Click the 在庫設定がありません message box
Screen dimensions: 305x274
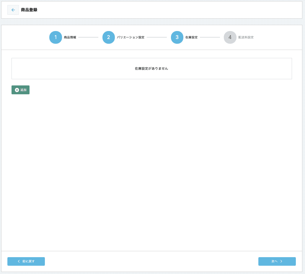151,69
